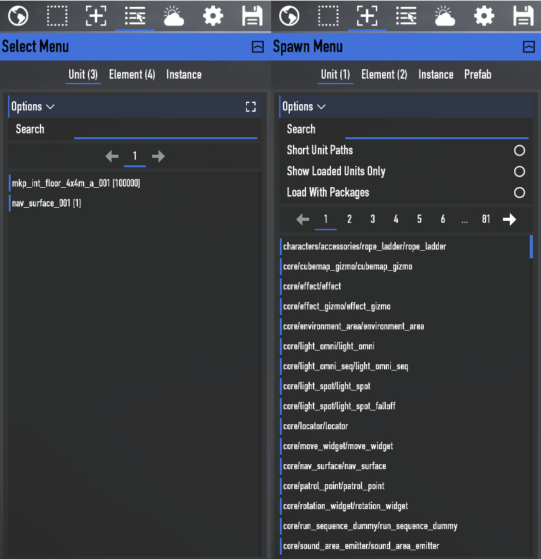Pick core/environment_area/environment_area unit
Image resolution: width=541 pixels, height=559 pixels.
click(x=405, y=326)
